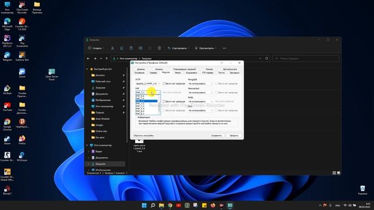Toggle the log checkbox left of Redis dropdown
The width and height of the screenshot is (374, 210).
(x=164, y=101)
